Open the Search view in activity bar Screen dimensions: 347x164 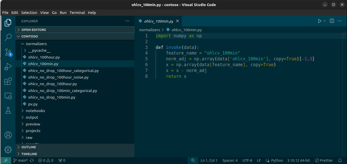pos(8,37)
